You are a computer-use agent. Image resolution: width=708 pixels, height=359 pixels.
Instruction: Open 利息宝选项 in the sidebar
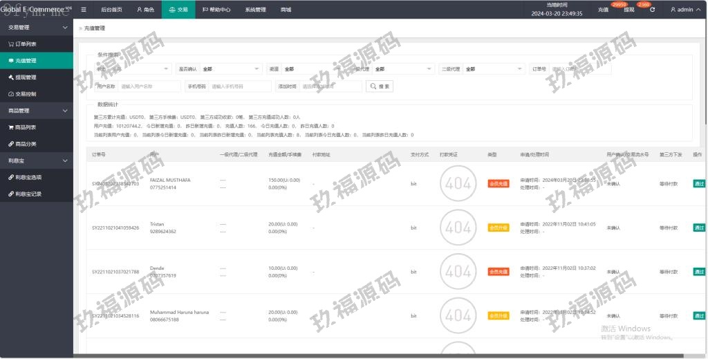coord(29,177)
